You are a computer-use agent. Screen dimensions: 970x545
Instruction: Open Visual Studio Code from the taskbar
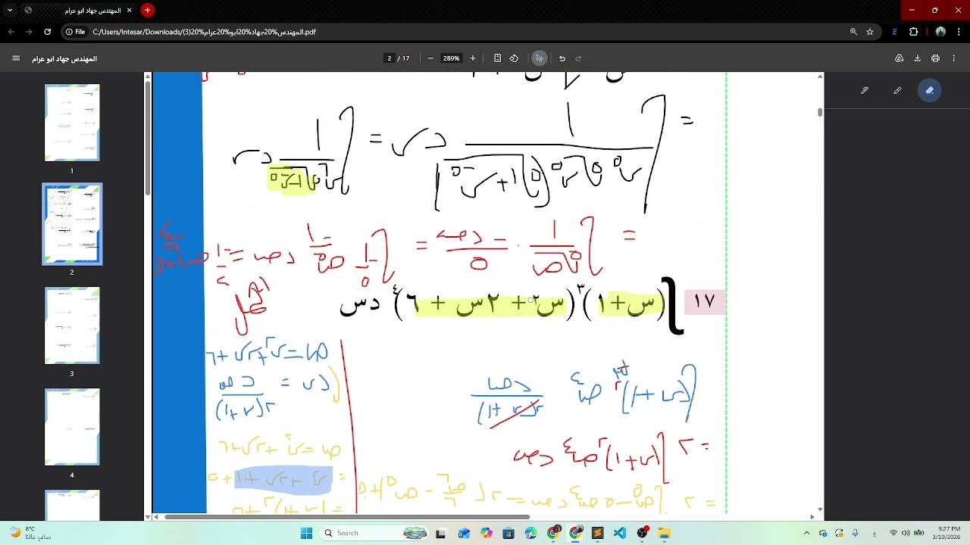click(x=620, y=533)
